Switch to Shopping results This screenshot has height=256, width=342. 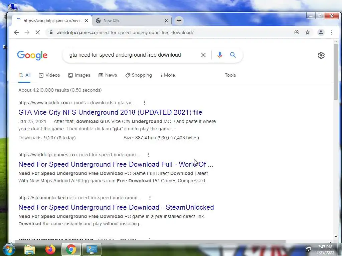139,75
